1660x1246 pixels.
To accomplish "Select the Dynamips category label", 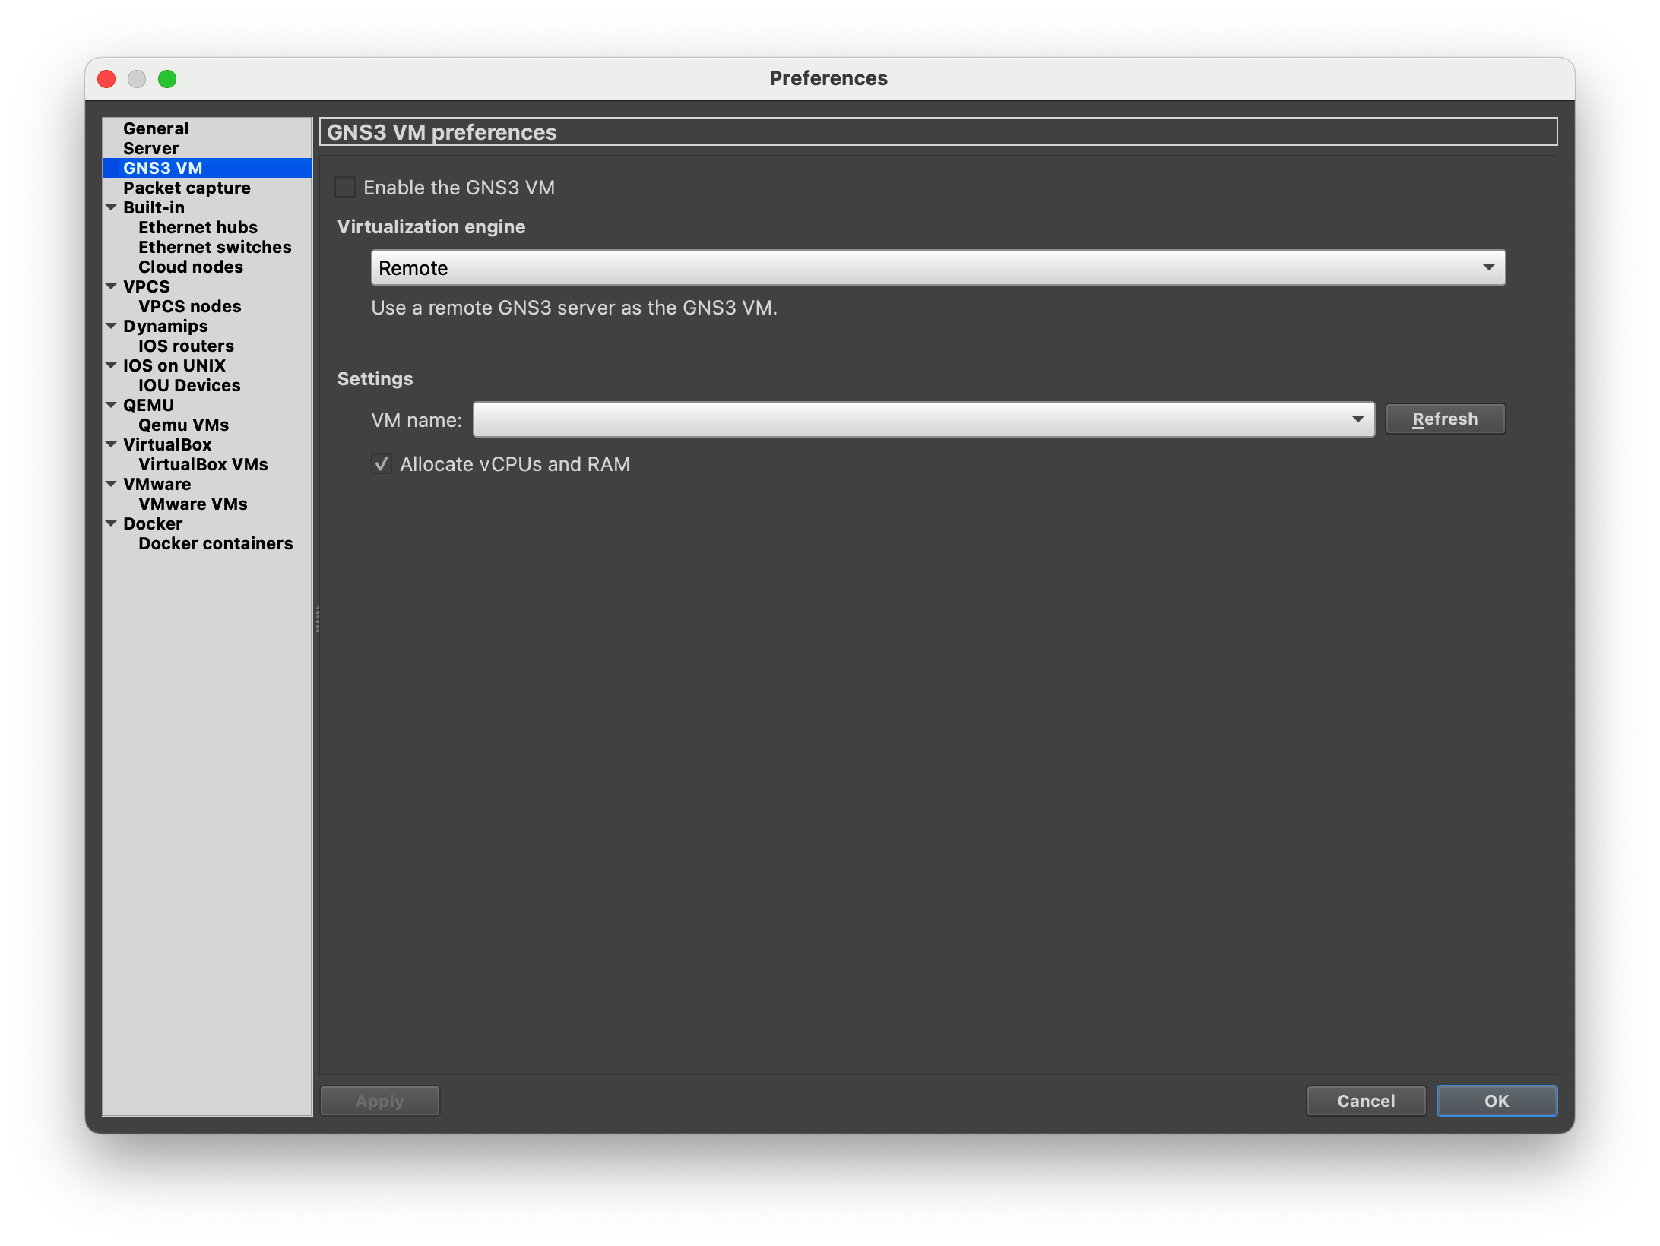I will [166, 326].
